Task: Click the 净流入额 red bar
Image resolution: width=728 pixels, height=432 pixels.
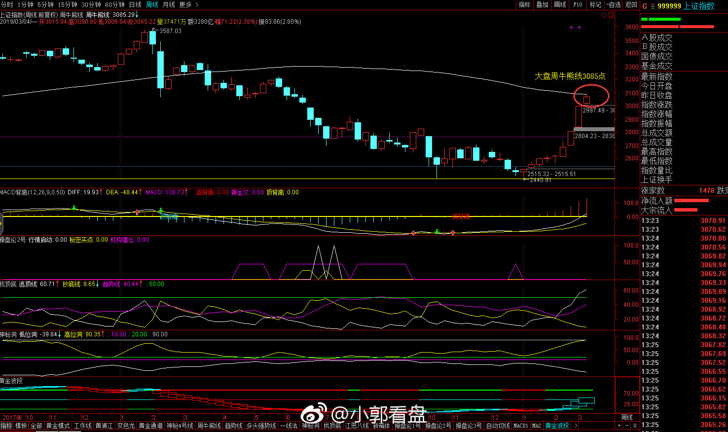Action: pyautogui.click(x=692, y=201)
